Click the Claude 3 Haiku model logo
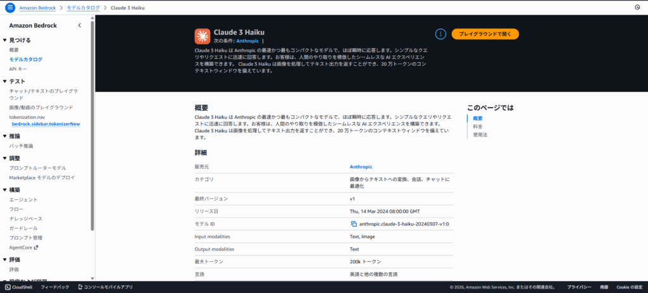The width and height of the screenshot is (648, 293). (x=202, y=36)
